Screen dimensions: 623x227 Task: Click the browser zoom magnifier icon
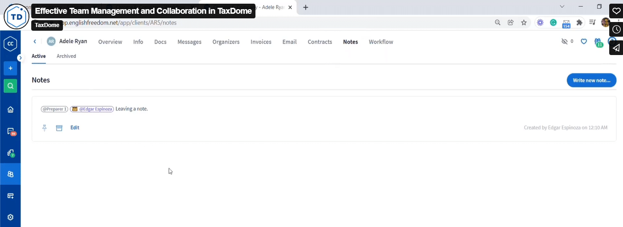[498, 22]
